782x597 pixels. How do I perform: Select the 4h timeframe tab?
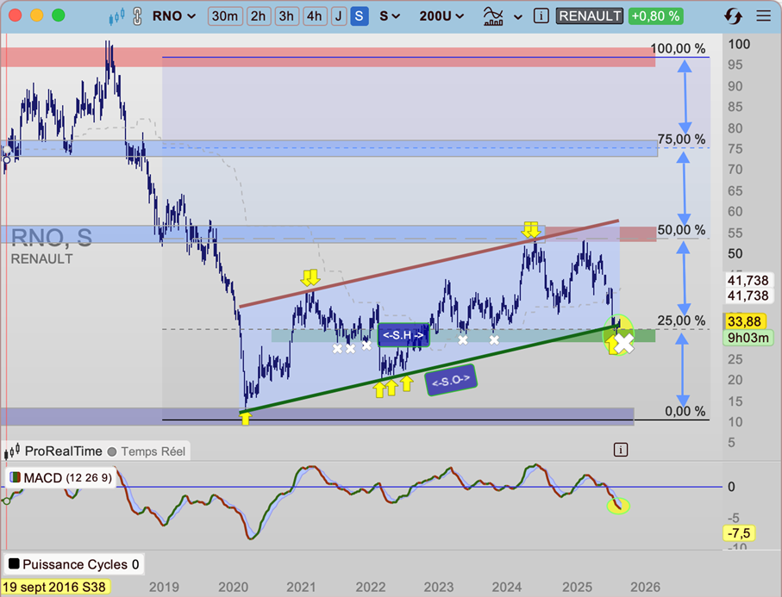pyautogui.click(x=315, y=16)
